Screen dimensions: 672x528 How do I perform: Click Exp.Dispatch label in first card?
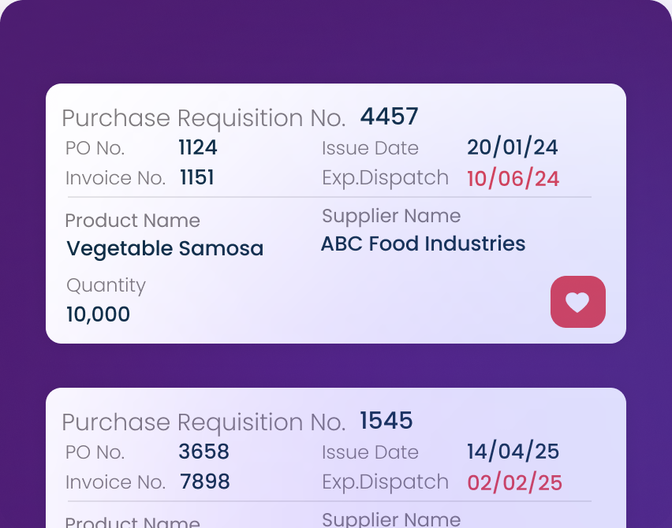click(385, 178)
